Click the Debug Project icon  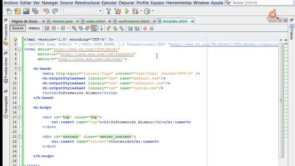coord(135,11)
